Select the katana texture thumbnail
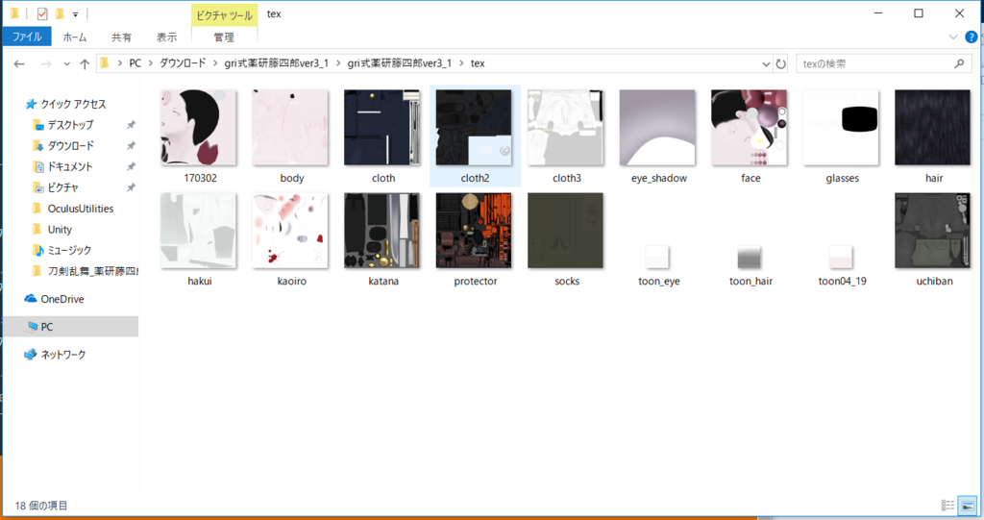This screenshot has width=984, height=520. pos(382,231)
